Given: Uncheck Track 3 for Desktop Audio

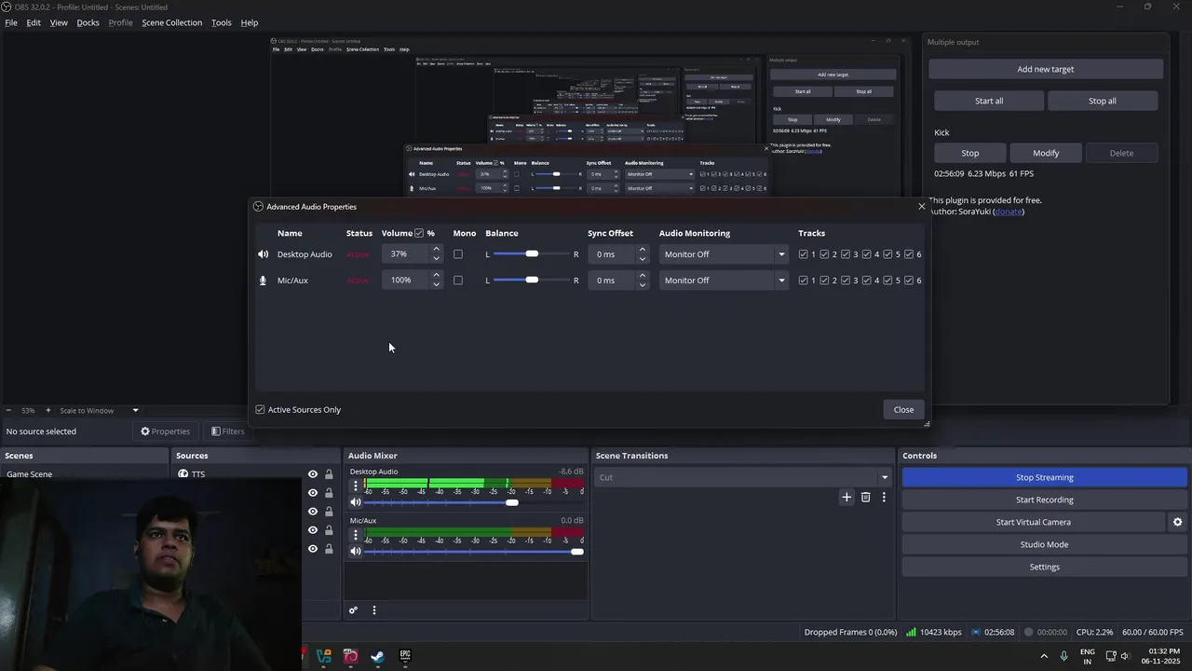Looking at the screenshot, I should pos(846,254).
